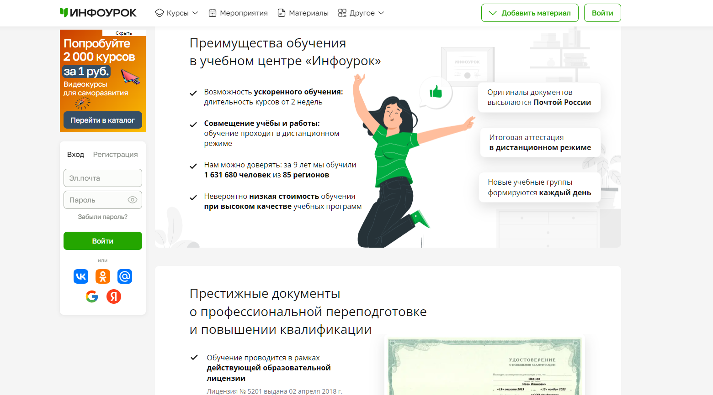Click the calendar icon beside Мероприятия

[212, 13]
